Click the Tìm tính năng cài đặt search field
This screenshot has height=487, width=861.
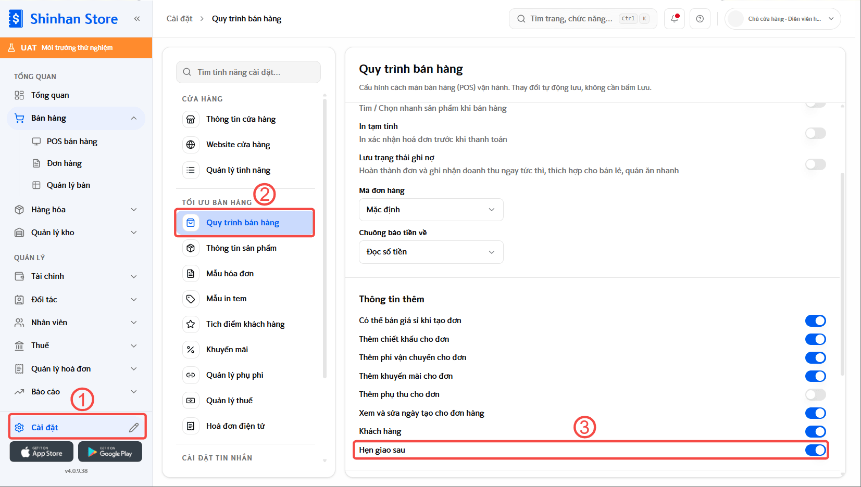click(248, 72)
